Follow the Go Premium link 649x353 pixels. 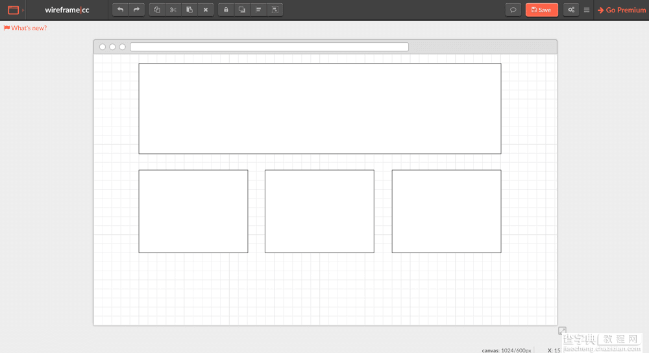pyautogui.click(x=621, y=10)
